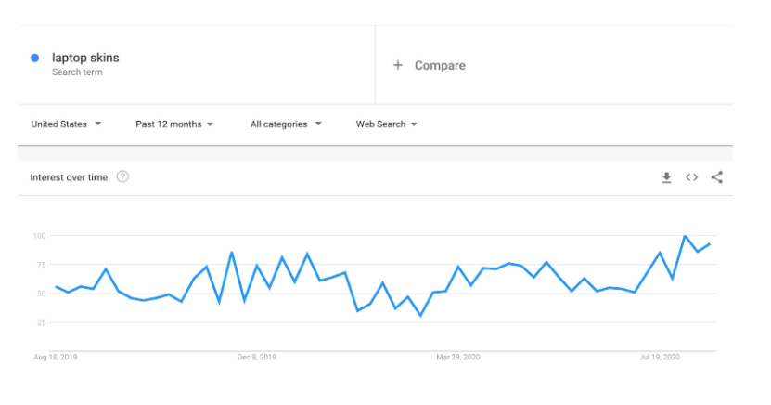Expand the Past 12 months dropdown
This screenshot has width=771, height=405.
click(x=174, y=124)
